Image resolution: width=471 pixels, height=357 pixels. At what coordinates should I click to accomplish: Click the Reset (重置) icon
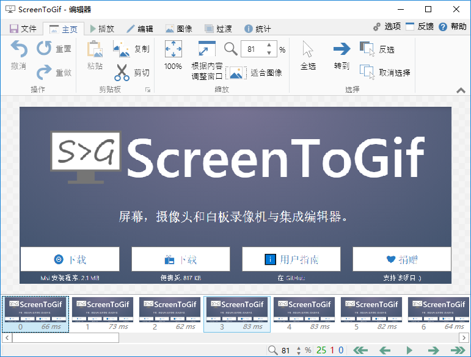[45, 49]
